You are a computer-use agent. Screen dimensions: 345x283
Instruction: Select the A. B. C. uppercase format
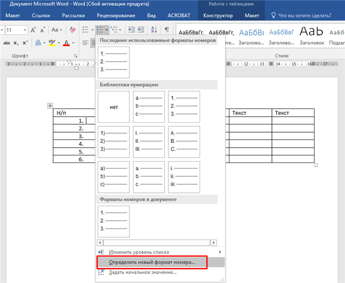click(x=184, y=142)
